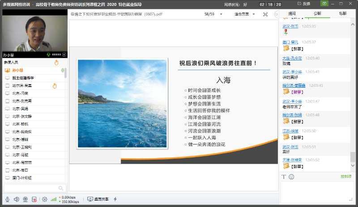Viewport: 358px width, 207px height.
Task: Click the fullscreen icon in document toolbar
Action: pyautogui.click(x=265, y=14)
